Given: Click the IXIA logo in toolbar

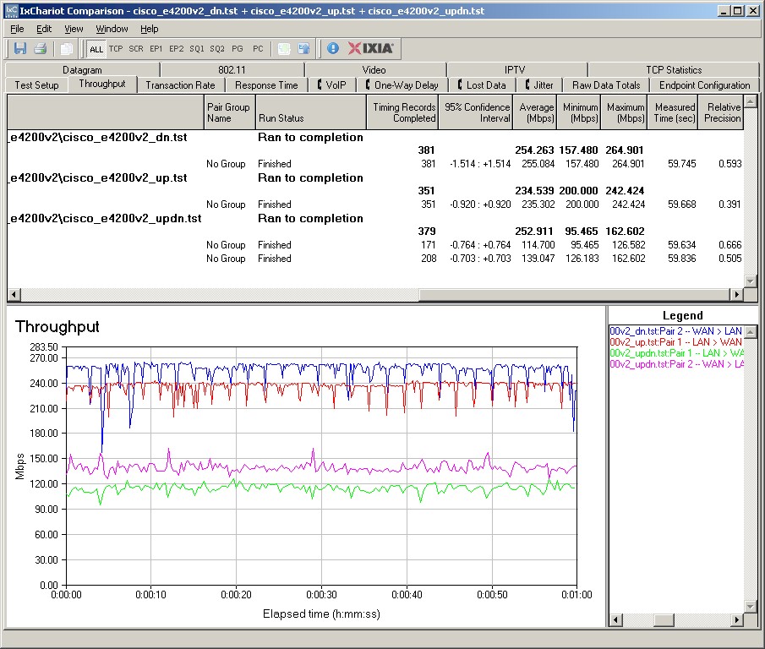Looking at the screenshot, I should pyautogui.click(x=371, y=48).
